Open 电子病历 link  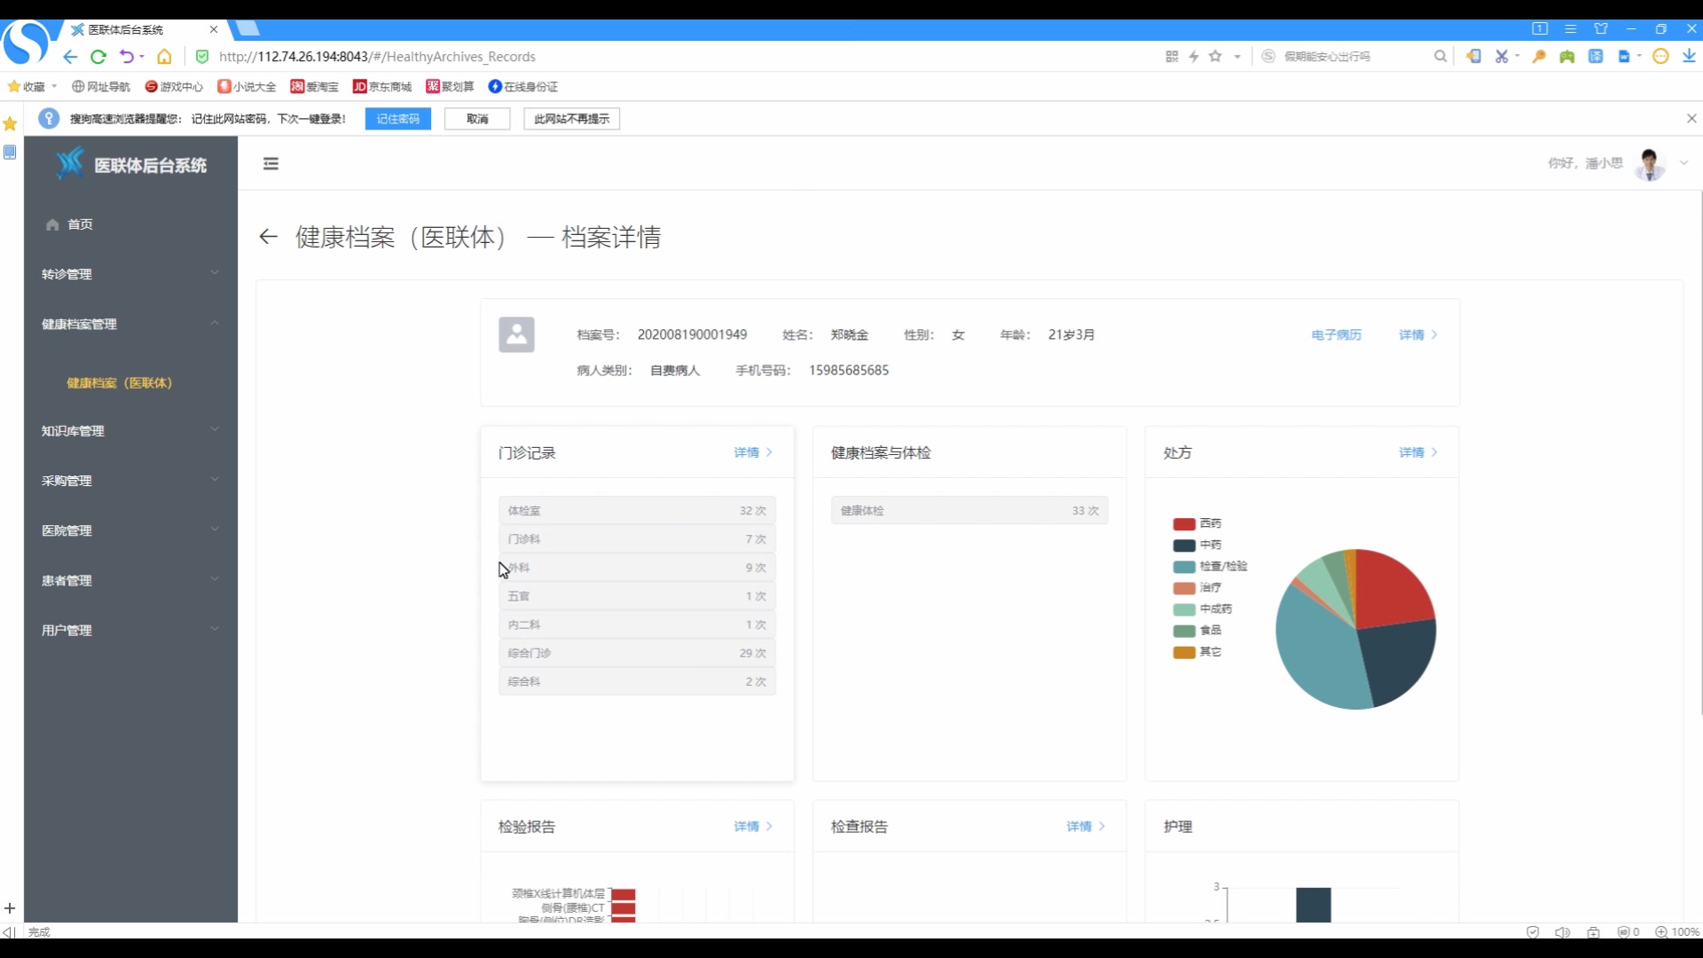pos(1336,334)
